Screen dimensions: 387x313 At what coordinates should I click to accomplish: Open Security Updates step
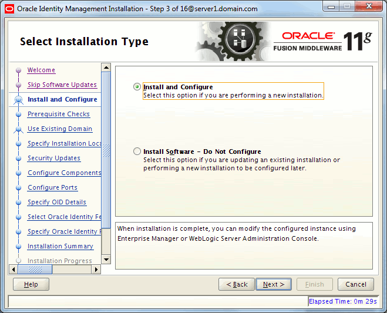tap(54, 158)
